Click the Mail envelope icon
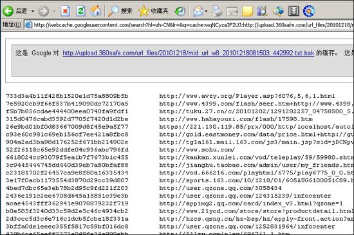 point(198,11)
